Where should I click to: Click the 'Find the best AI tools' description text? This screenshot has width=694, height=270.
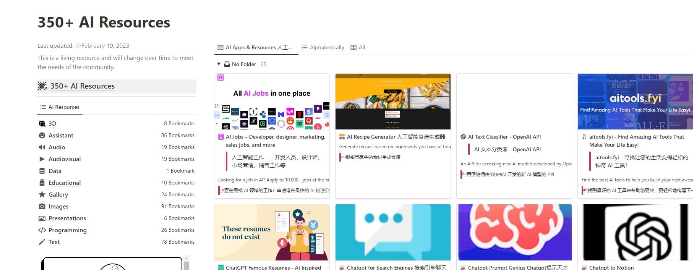637,180
